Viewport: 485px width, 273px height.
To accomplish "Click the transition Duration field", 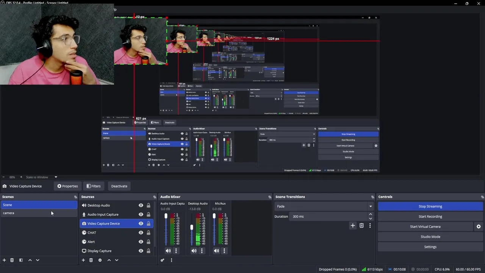I will point(329,217).
